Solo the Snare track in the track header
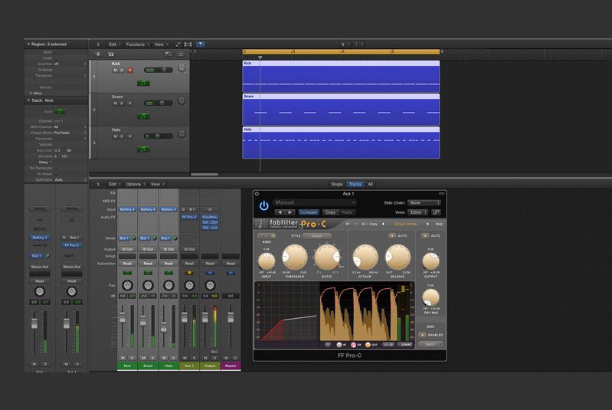The width and height of the screenshot is (612, 410). pyautogui.click(x=123, y=103)
